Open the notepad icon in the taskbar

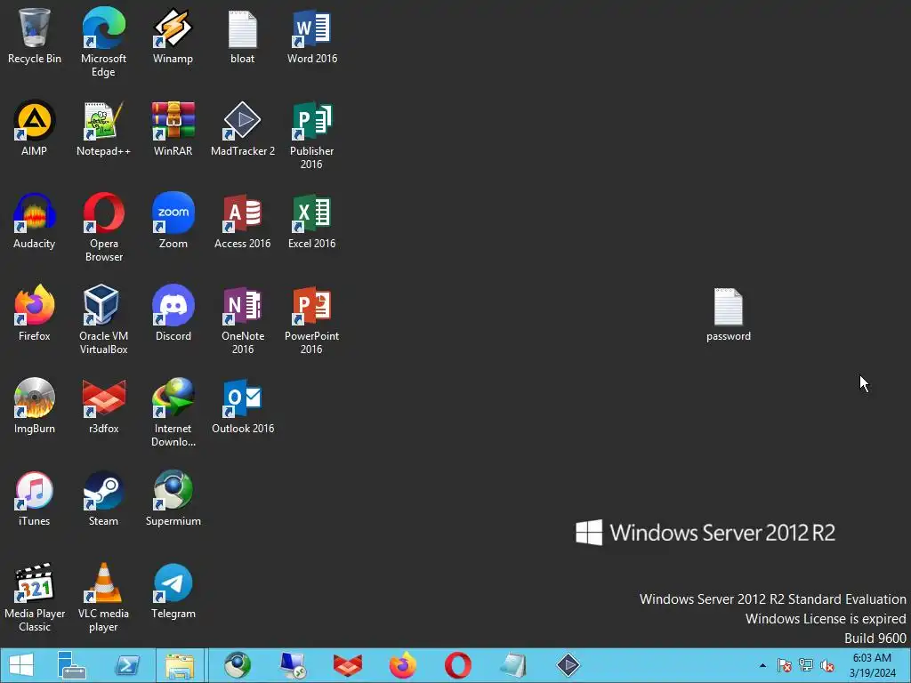[513, 665]
